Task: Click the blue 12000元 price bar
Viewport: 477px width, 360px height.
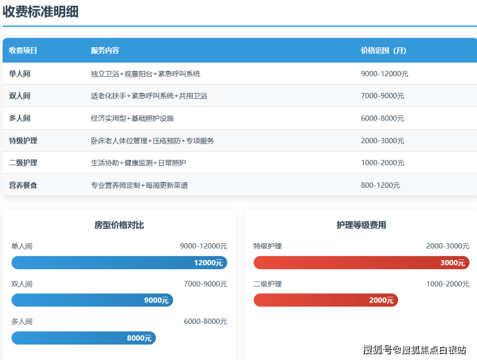Action: point(119,263)
